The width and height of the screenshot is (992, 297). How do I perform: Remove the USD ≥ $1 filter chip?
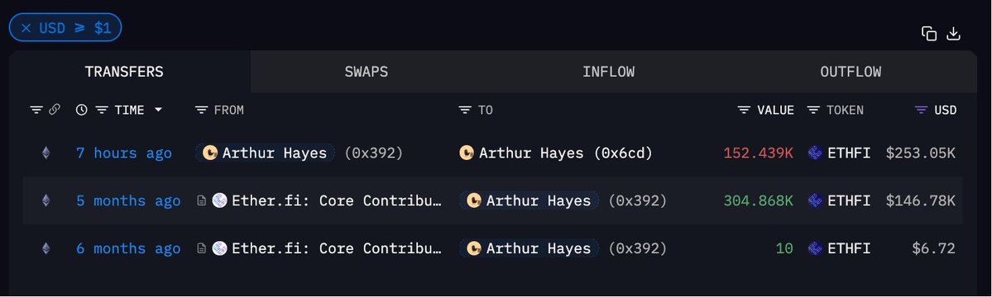26,28
